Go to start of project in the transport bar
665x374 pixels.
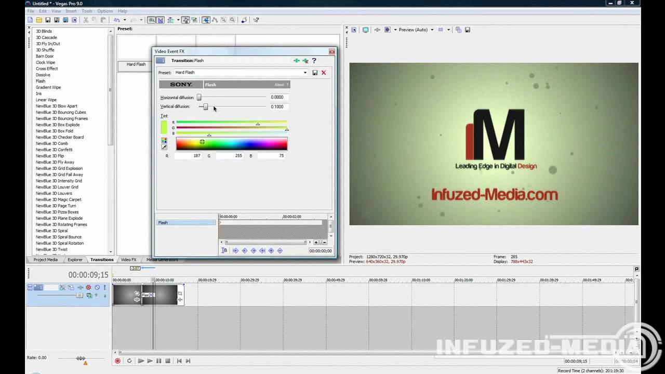pyautogui.click(x=179, y=360)
